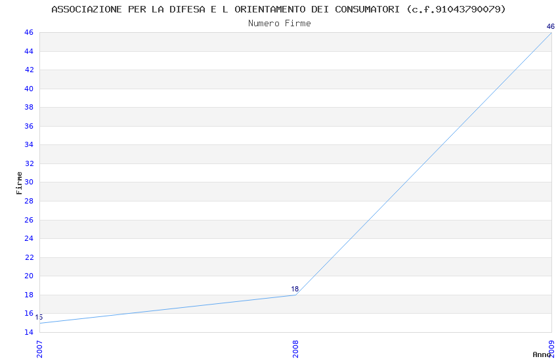This screenshot has width=558, height=361.
Task: Select x-axis year label 2008
Action: [x=295, y=349]
